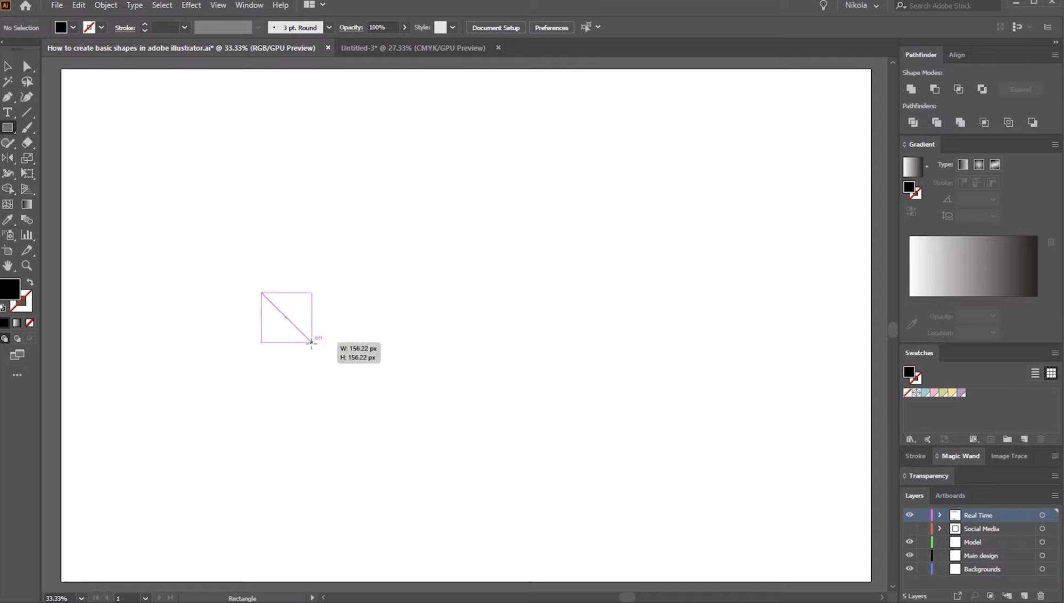Hide the Real Time layer
Screen dimensions: 1064x603
[910, 515]
